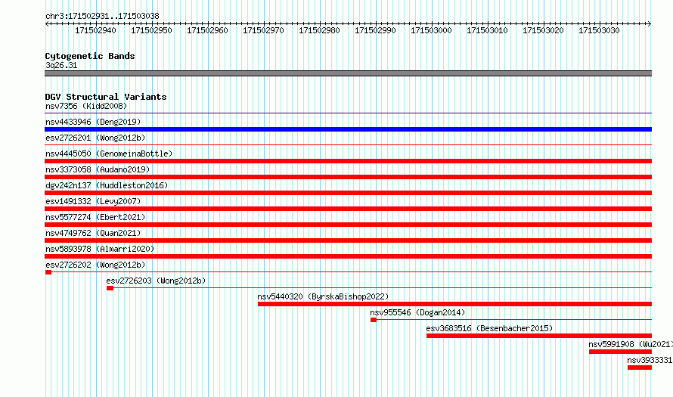Select the red nsv5577274 Ebert2021 bar
Screen dimensions: 673x397
[348, 225]
